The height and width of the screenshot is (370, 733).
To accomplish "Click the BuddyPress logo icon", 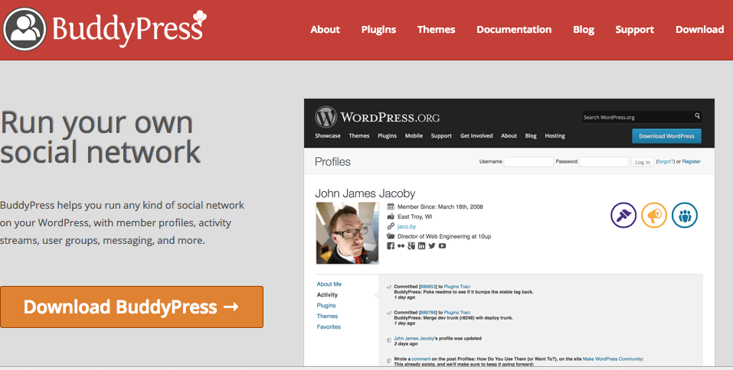I will tap(25, 29).
